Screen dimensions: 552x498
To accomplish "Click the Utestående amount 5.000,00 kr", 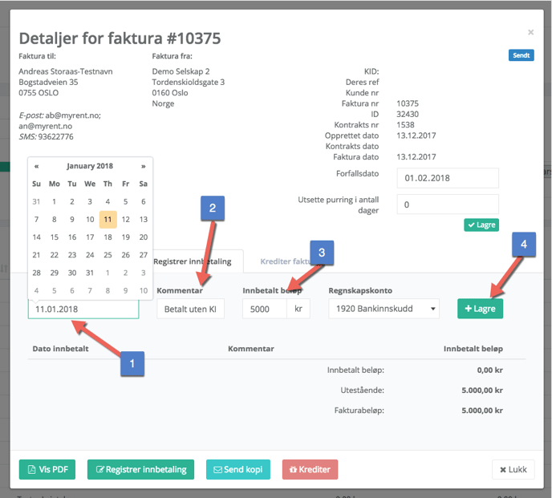I will point(482,391).
